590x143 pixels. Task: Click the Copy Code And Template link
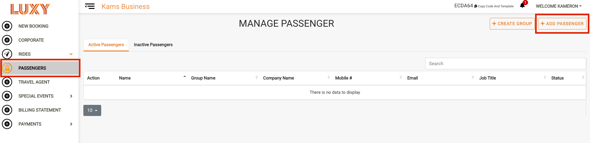tap(495, 6)
